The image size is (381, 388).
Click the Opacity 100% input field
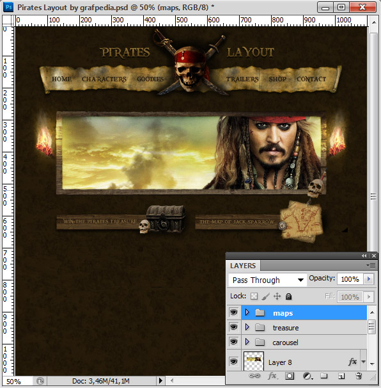click(x=350, y=279)
